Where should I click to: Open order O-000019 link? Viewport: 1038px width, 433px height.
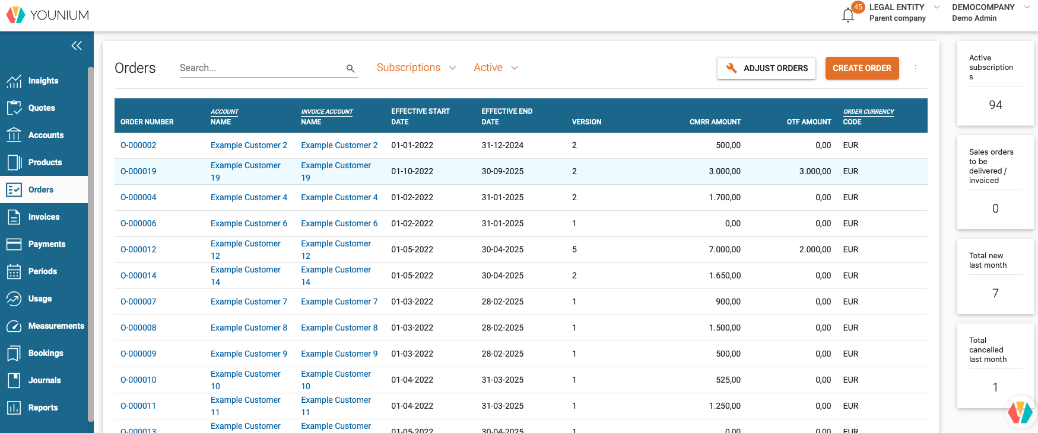pos(138,171)
